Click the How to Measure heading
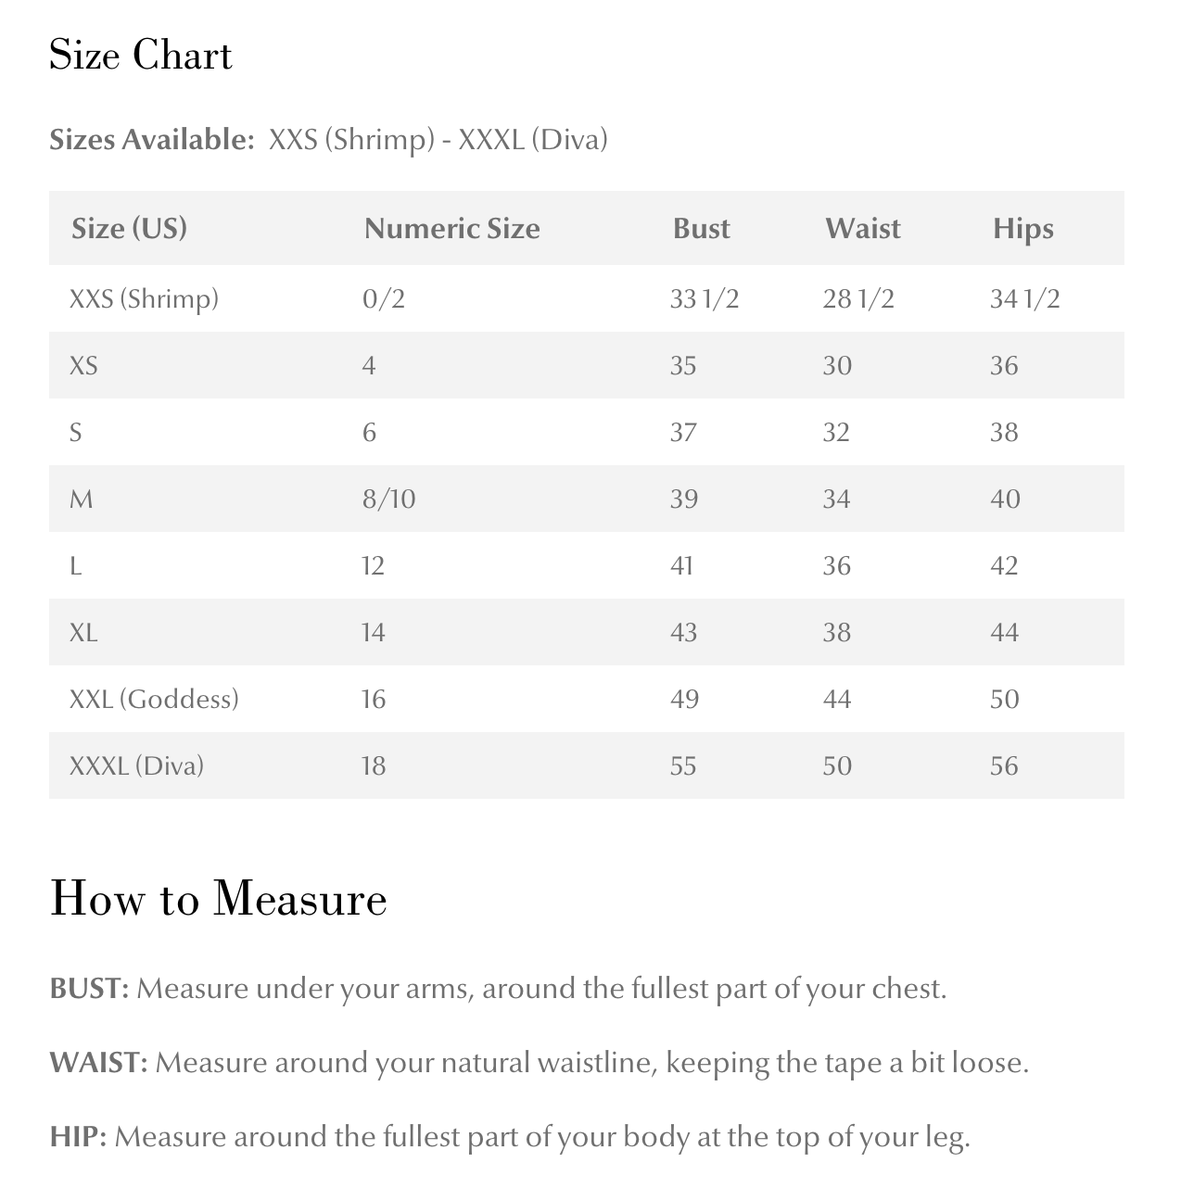 (218, 898)
